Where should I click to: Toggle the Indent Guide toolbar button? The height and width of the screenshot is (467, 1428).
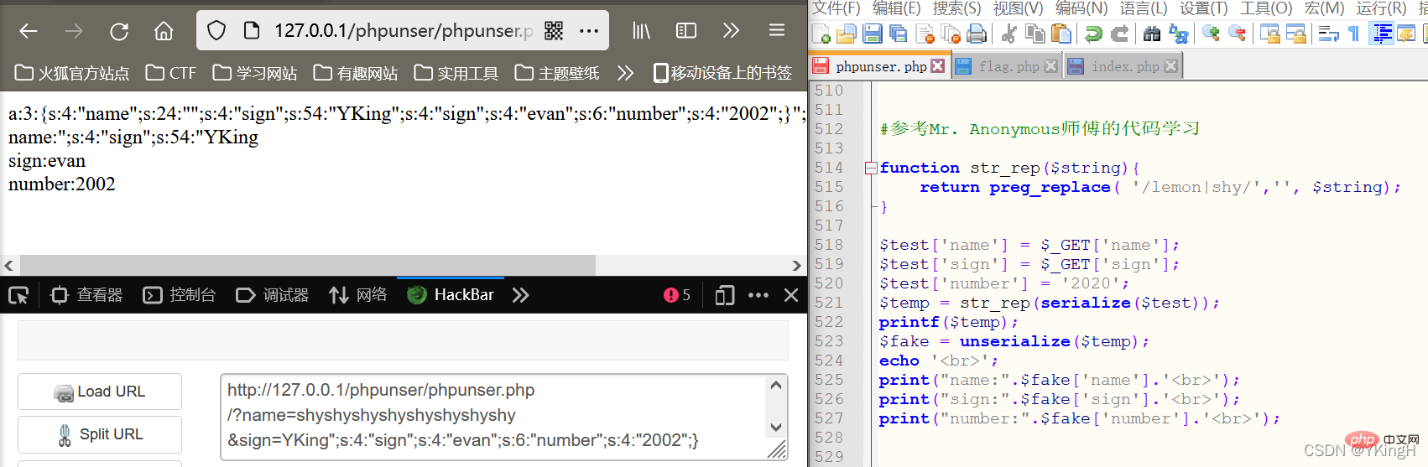coord(1381,34)
